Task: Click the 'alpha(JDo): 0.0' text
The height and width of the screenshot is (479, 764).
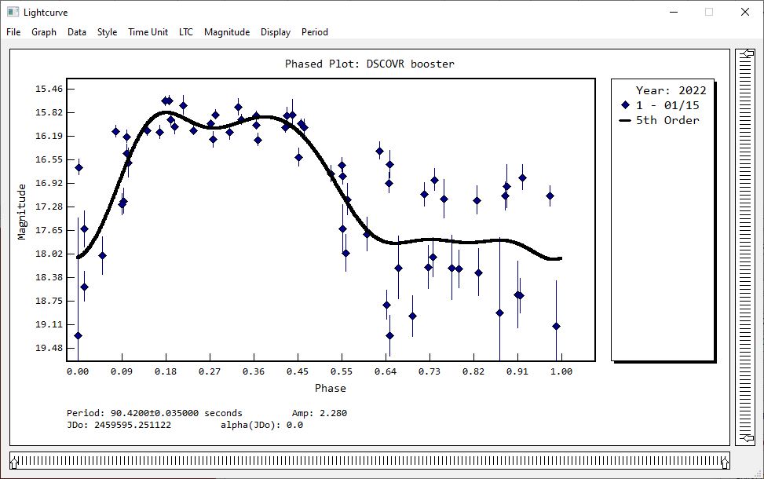Action: point(261,425)
